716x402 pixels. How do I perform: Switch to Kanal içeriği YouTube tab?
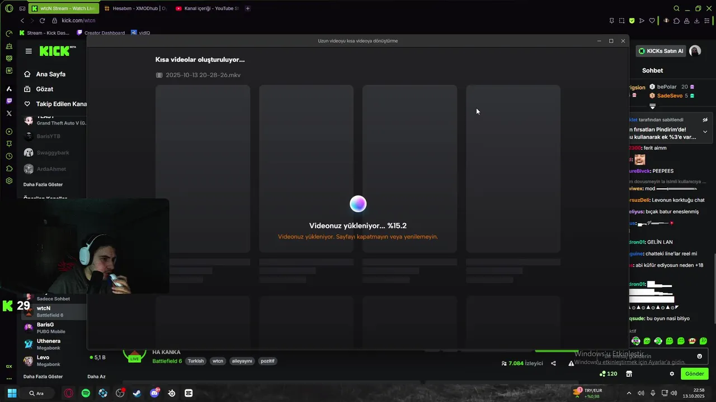coord(206,8)
